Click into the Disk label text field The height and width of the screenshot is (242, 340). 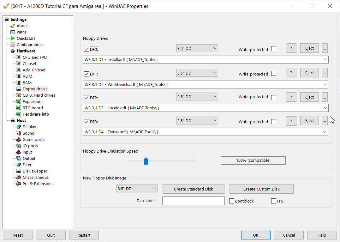[194, 201]
